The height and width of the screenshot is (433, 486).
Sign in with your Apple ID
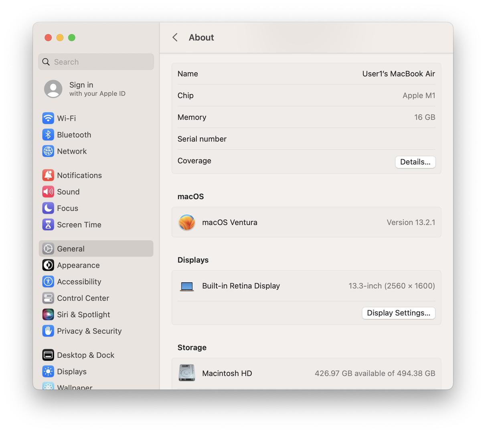[97, 89]
